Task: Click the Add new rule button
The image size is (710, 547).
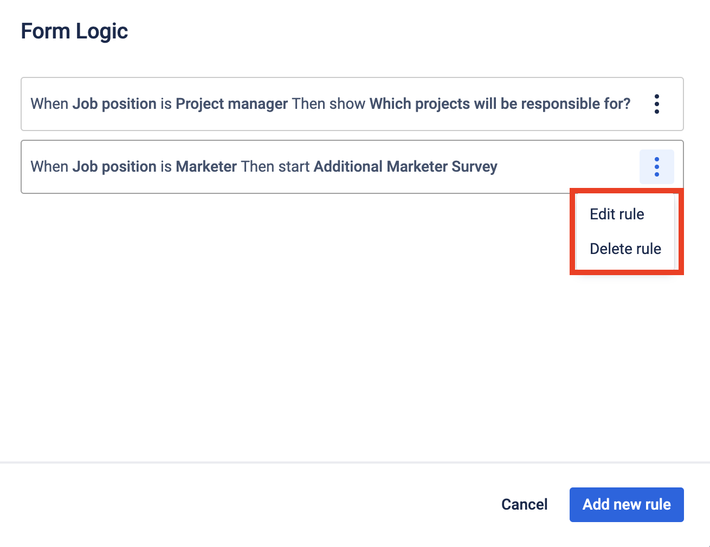Action: [x=627, y=505]
